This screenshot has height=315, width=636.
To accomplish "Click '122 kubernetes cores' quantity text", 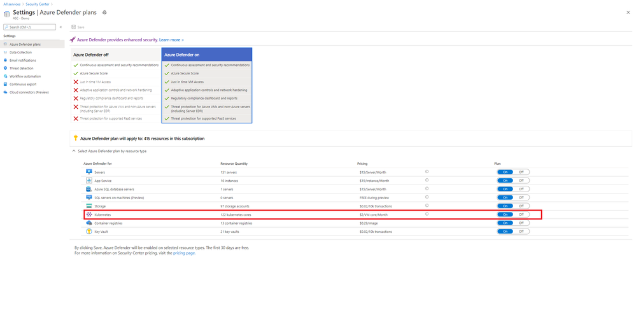I will pyautogui.click(x=236, y=214).
